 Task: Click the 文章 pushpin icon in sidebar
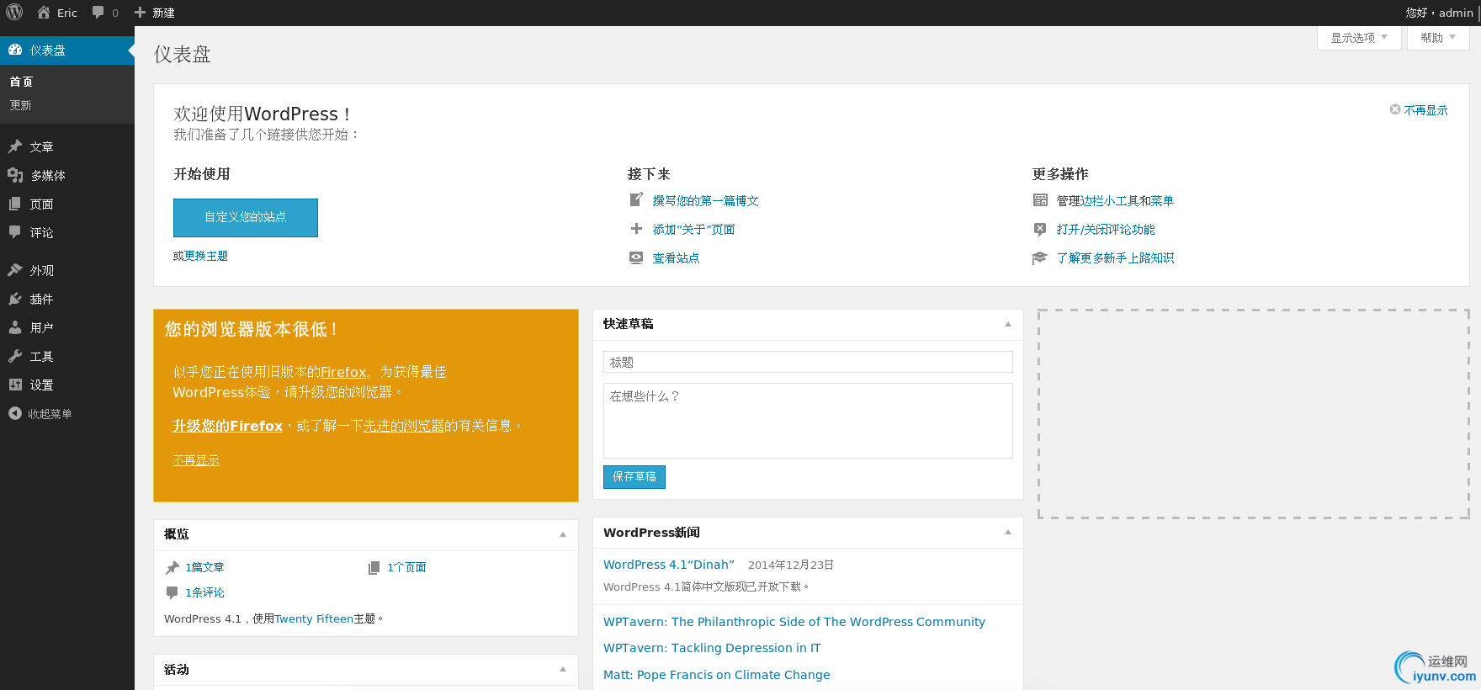coord(15,146)
